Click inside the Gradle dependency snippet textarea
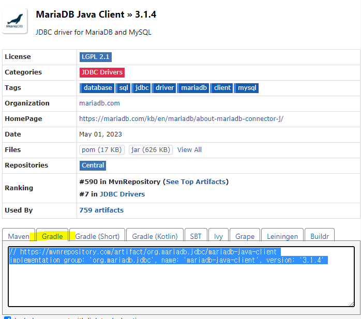 (x=181, y=277)
